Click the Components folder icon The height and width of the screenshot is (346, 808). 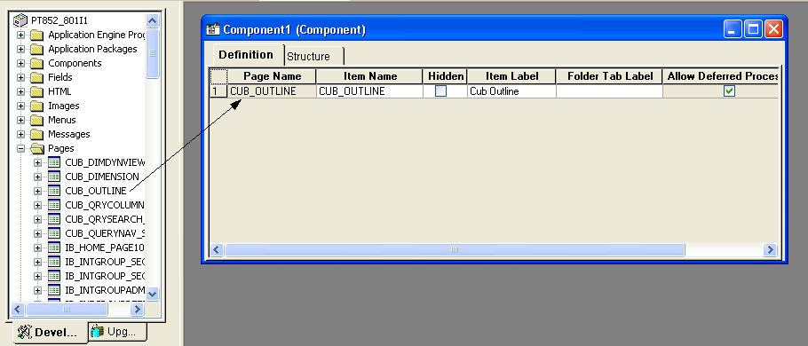pos(36,63)
